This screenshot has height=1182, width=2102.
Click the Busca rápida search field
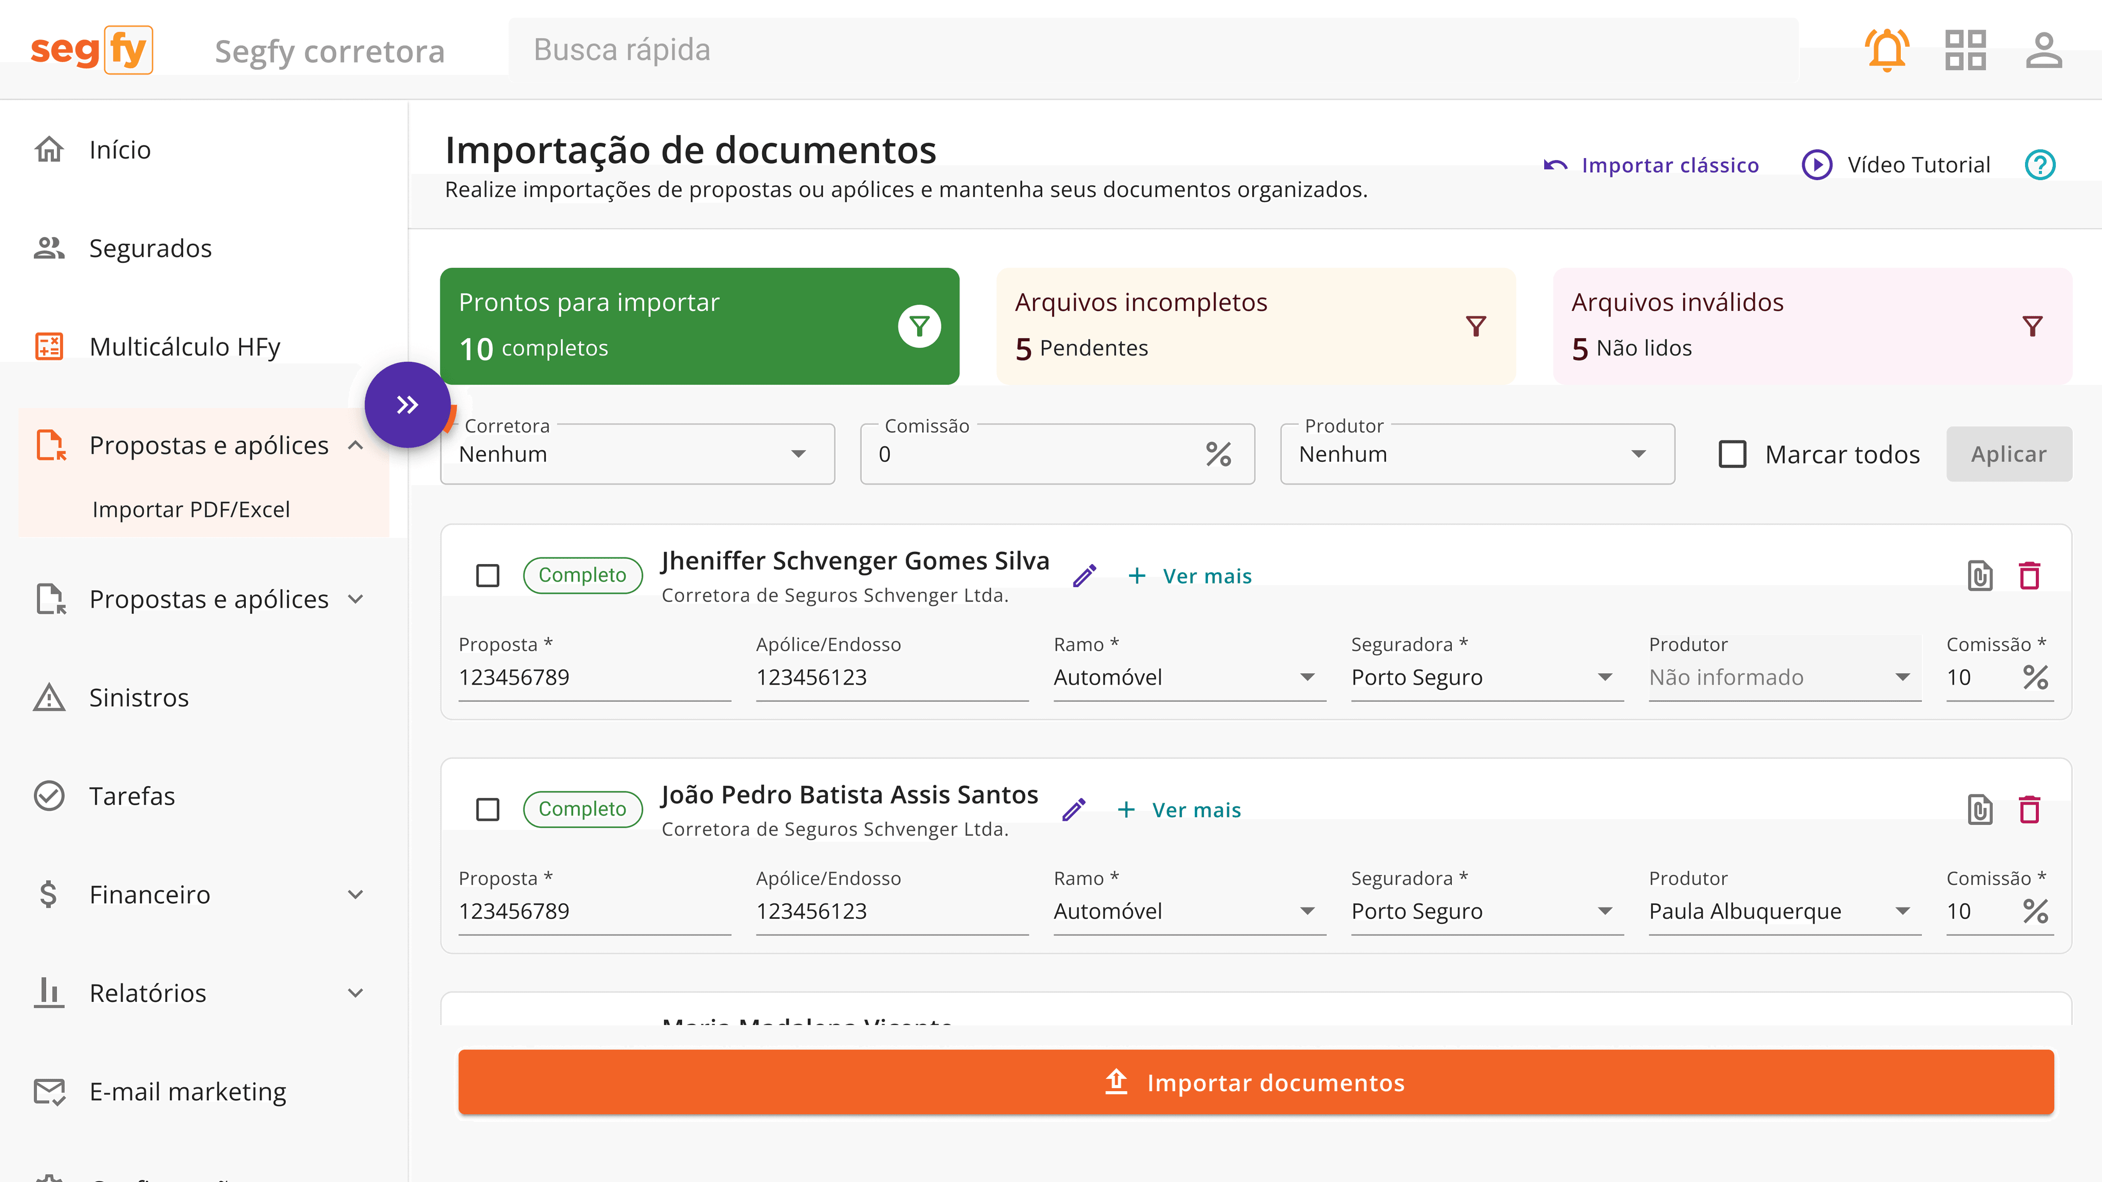(x=1153, y=50)
